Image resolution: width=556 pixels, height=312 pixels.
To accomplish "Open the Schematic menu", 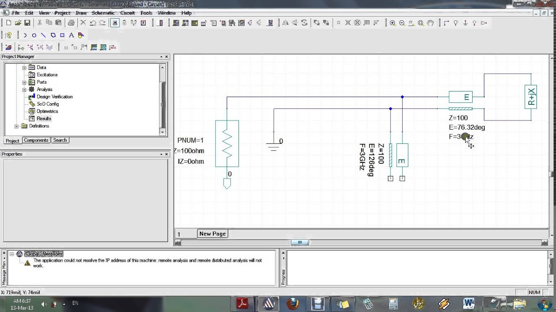I will click(x=103, y=13).
